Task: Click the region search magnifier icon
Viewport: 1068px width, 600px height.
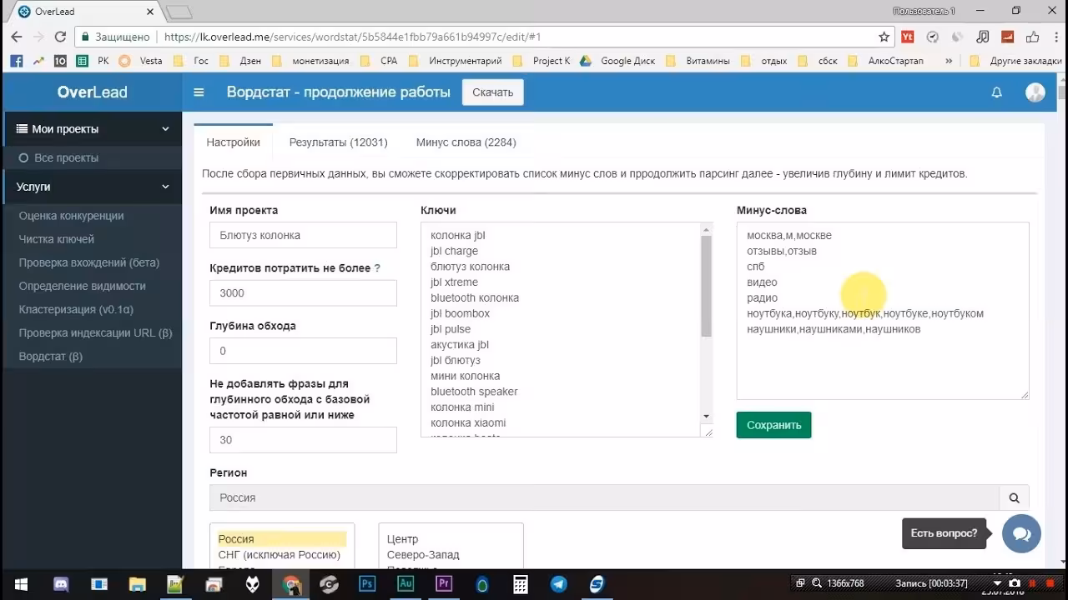Action: pyautogui.click(x=1014, y=497)
